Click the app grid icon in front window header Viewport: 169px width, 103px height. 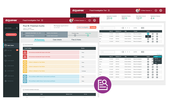coord(42,20)
